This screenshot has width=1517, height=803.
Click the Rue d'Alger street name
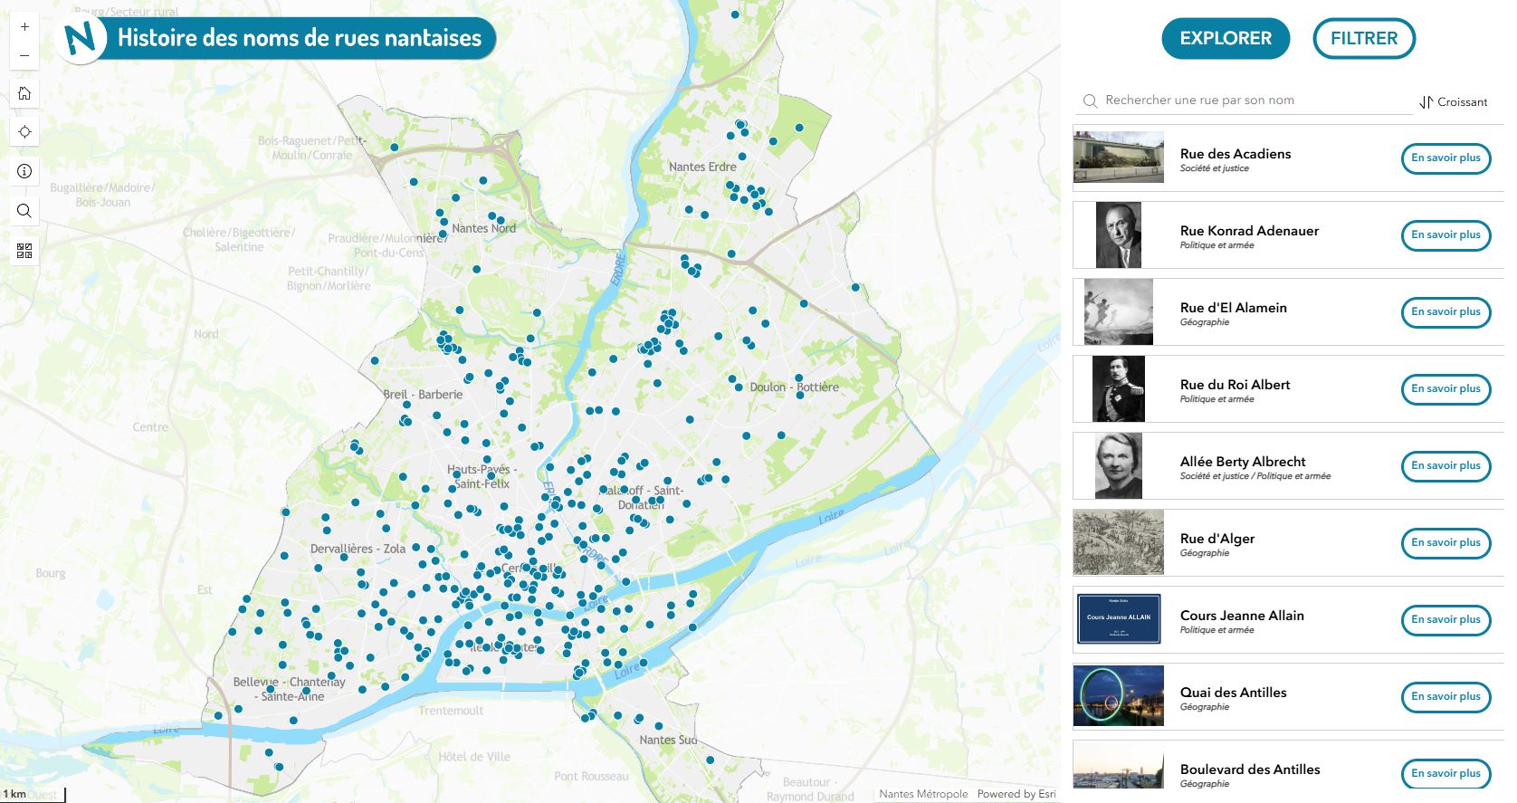(1217, 539)
